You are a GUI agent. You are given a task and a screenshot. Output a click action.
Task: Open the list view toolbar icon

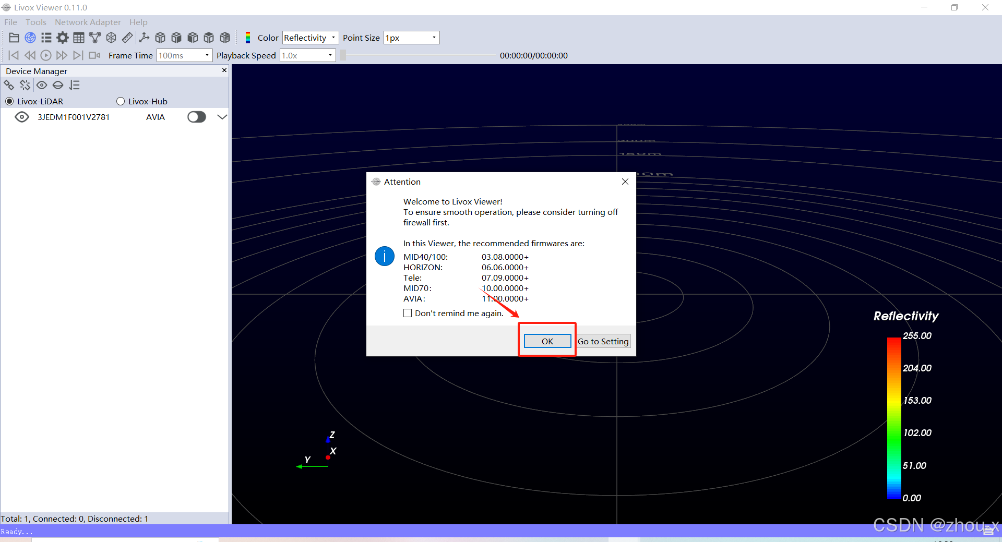point(46,38)
